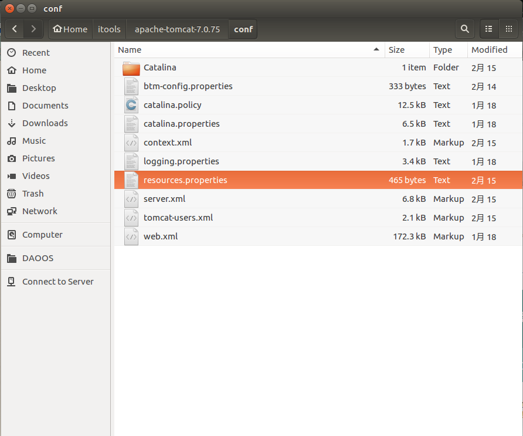Open Downloads in the sidebar

[55, 123]
